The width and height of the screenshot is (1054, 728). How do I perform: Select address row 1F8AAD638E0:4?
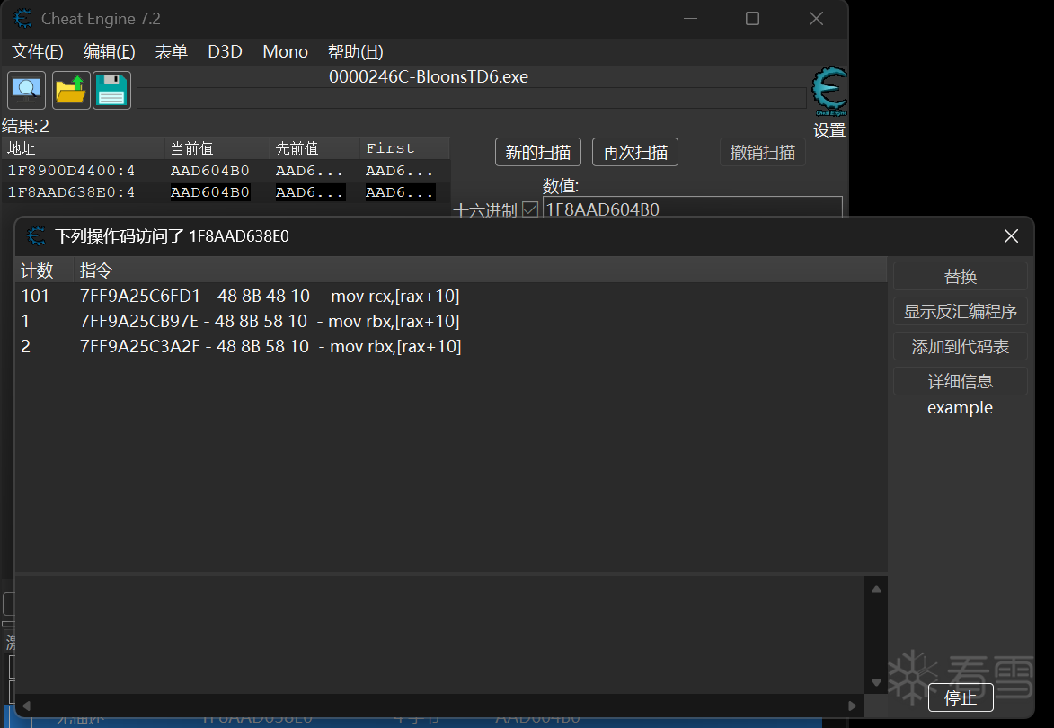226,192
